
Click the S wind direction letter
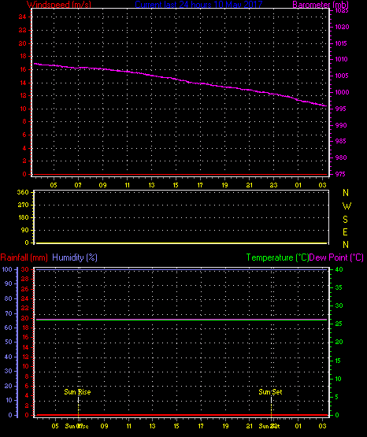[345, 220]
